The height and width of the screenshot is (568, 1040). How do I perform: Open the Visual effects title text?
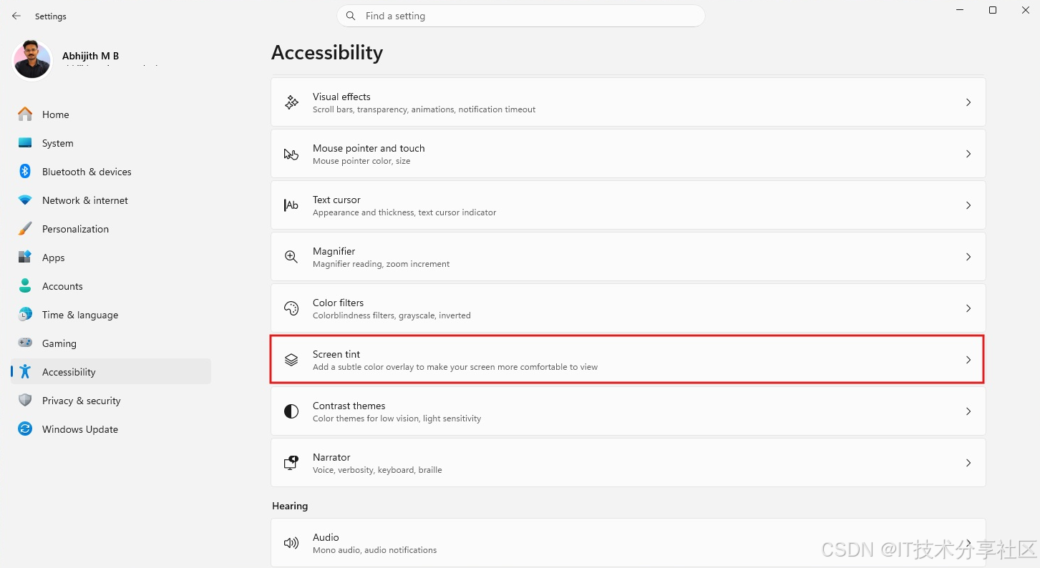pos(341,97)
